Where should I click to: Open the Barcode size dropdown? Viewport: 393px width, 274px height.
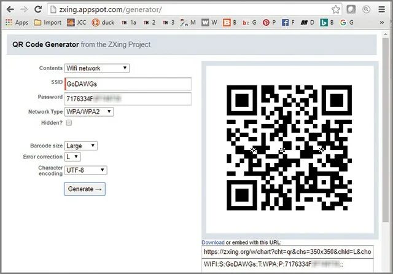[80, 146]
